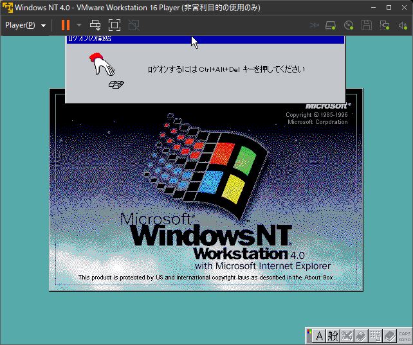Open the Player(P) menu
Screen dimensions: 413x345
click(25, 25)
